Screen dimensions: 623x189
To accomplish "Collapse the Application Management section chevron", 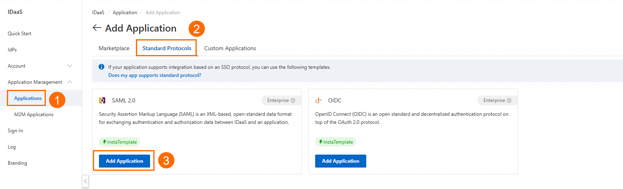I will 70,82.
